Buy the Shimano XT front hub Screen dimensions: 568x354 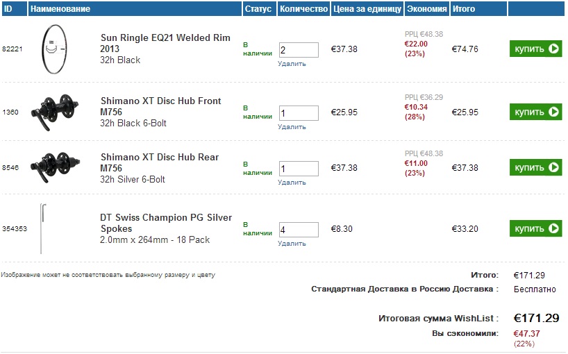tap(535, 112)
